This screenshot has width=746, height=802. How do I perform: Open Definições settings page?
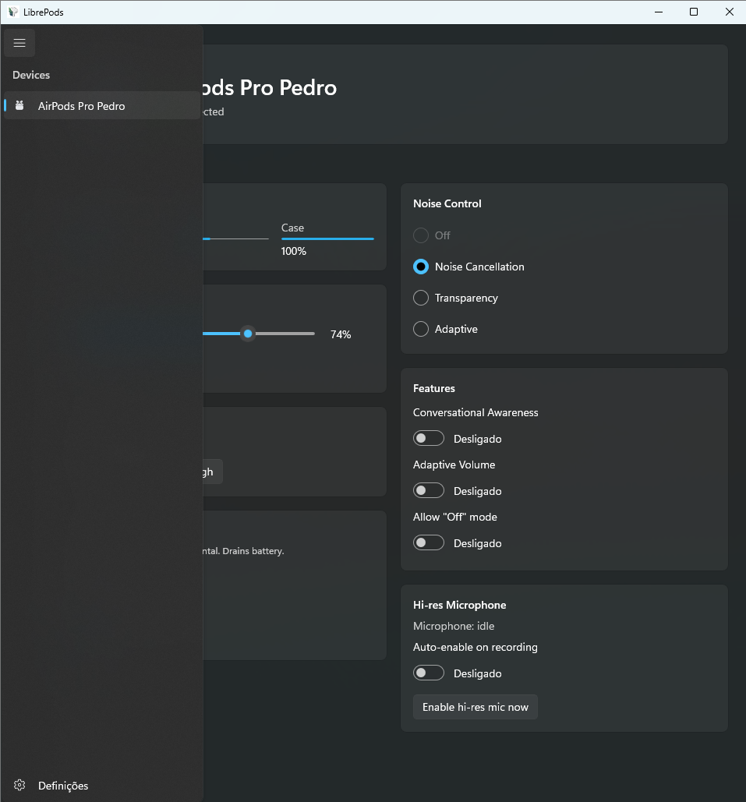[x=102, y=785]
